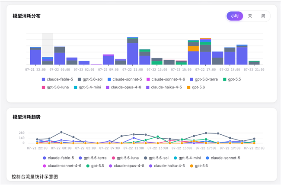Screen dimensions: 281x185
Task: Click claude-sonnet-4-6 magenta legend swatch, bar chart
Action: pyautogui.click(x=148, y=79)
